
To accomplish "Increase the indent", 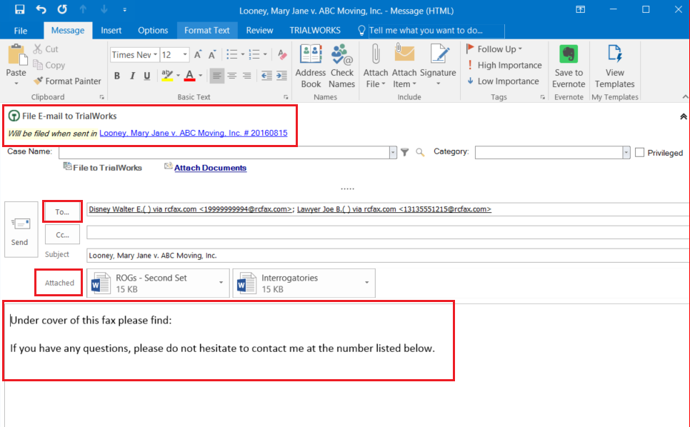I will tap(281, 76).
